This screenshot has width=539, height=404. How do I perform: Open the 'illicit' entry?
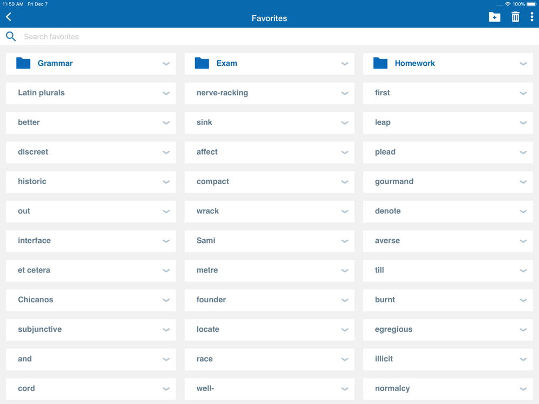pos(384,359)
